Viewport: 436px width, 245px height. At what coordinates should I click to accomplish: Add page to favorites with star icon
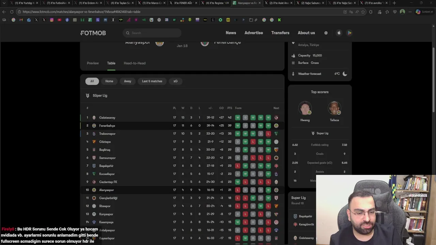[363, 12]
